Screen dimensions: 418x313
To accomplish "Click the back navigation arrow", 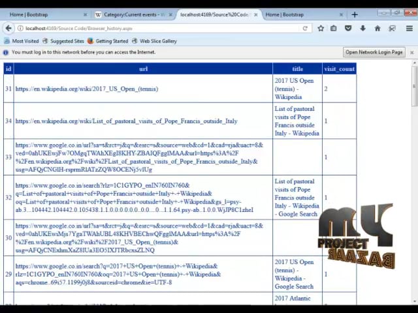I will point(8,28).
